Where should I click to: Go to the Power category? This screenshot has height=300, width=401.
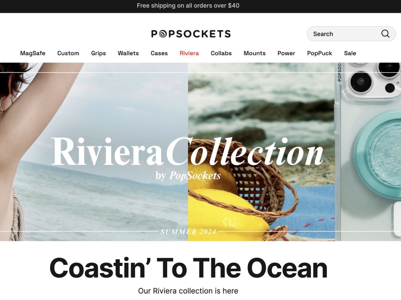[x=286, y=53]
